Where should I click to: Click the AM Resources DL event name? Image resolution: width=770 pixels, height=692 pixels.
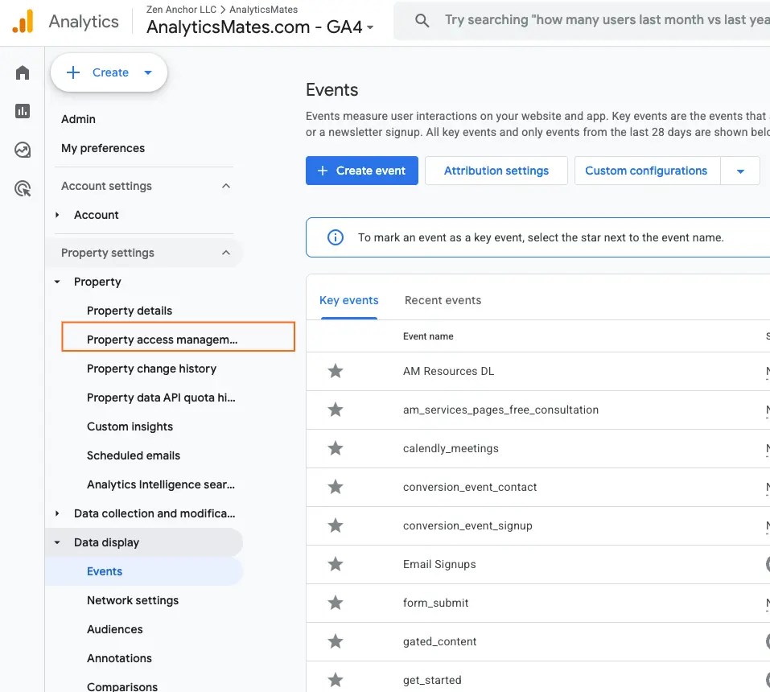(449, 371)
